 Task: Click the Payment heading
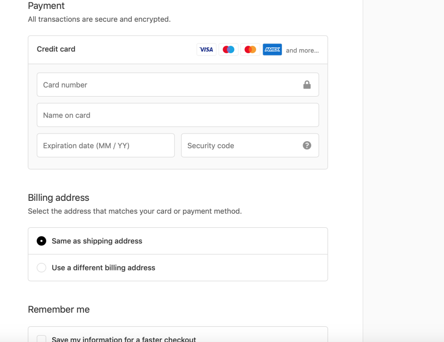(46, 6)
